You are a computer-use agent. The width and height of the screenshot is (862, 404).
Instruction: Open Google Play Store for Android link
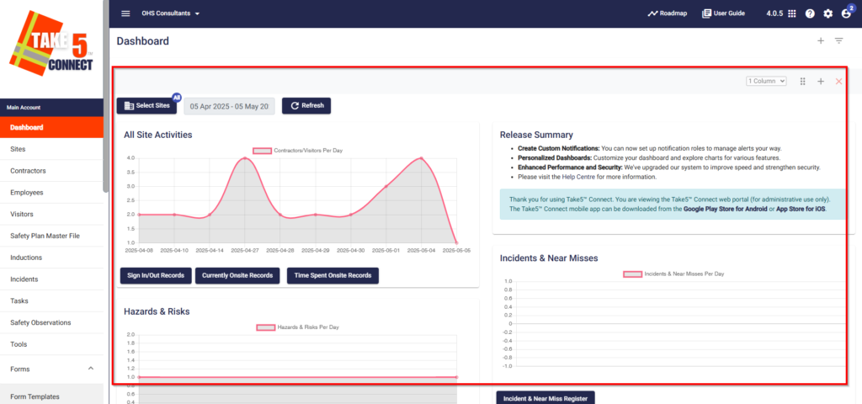click(725, 210)
